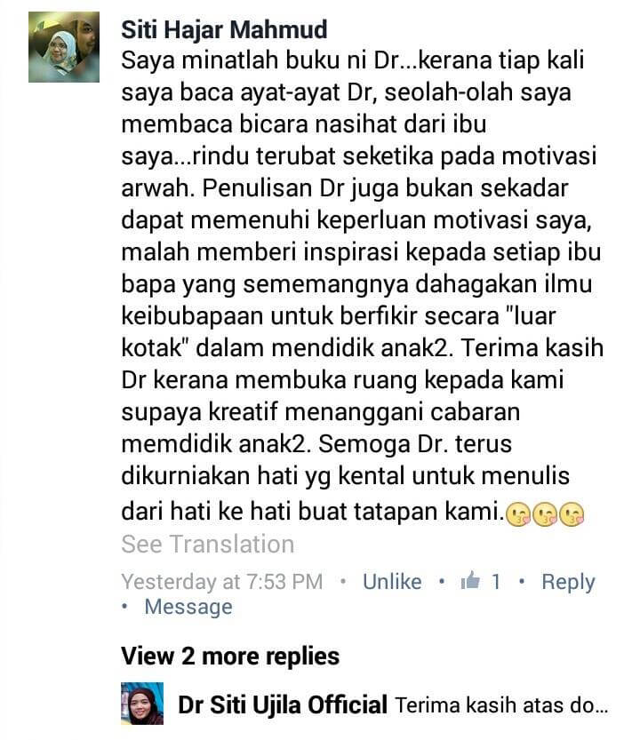Show who liked via the count 1
Screen dimensions: 640x740
click(x=496, y=581)
